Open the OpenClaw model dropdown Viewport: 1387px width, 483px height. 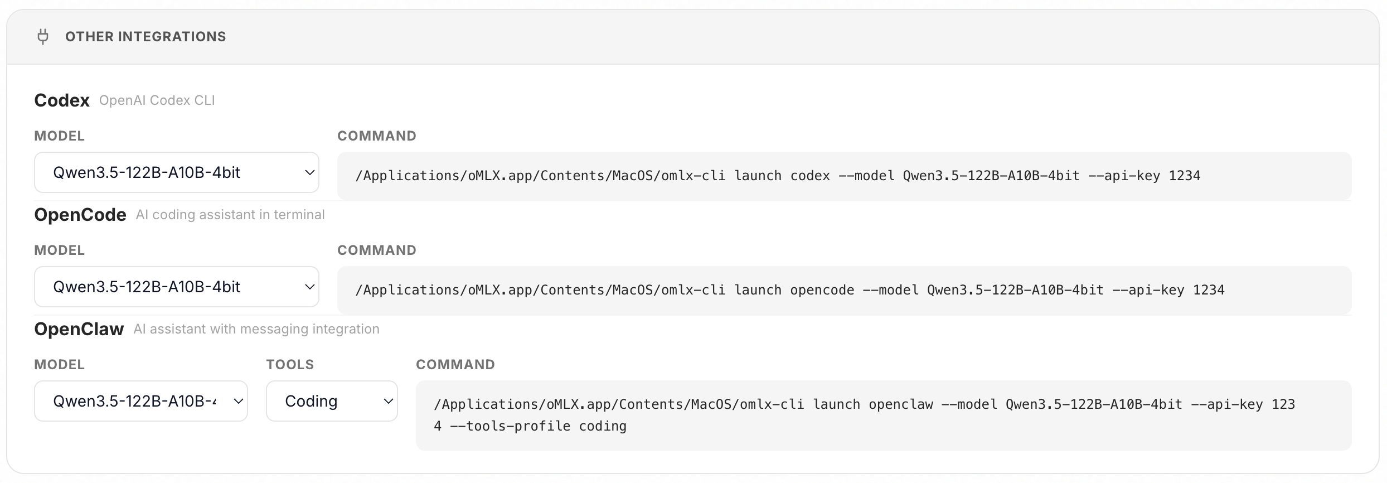coord(141,401)
